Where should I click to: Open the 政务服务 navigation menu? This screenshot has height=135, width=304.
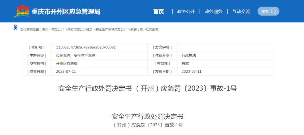click(x=213, y=12)
